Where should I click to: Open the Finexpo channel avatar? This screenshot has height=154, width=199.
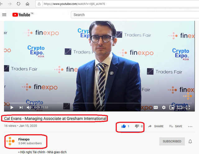(x=10, y=141)
